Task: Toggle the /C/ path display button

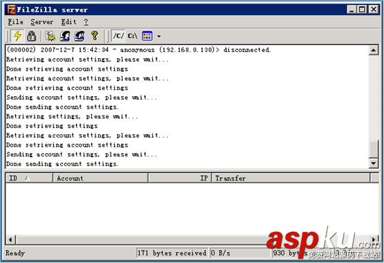Action: (118, 36)
